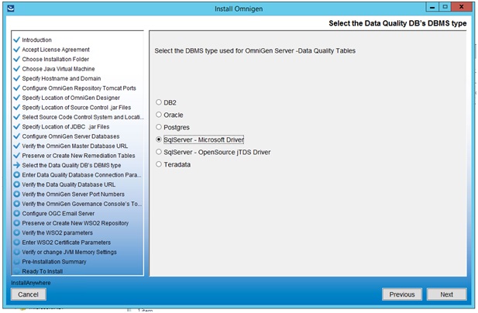Image resolution: width=478 pixels, height=313 pixels.
Task: Click 'Verify the OmniGen Server Port Numbers' text
Action: coord(73,194)
